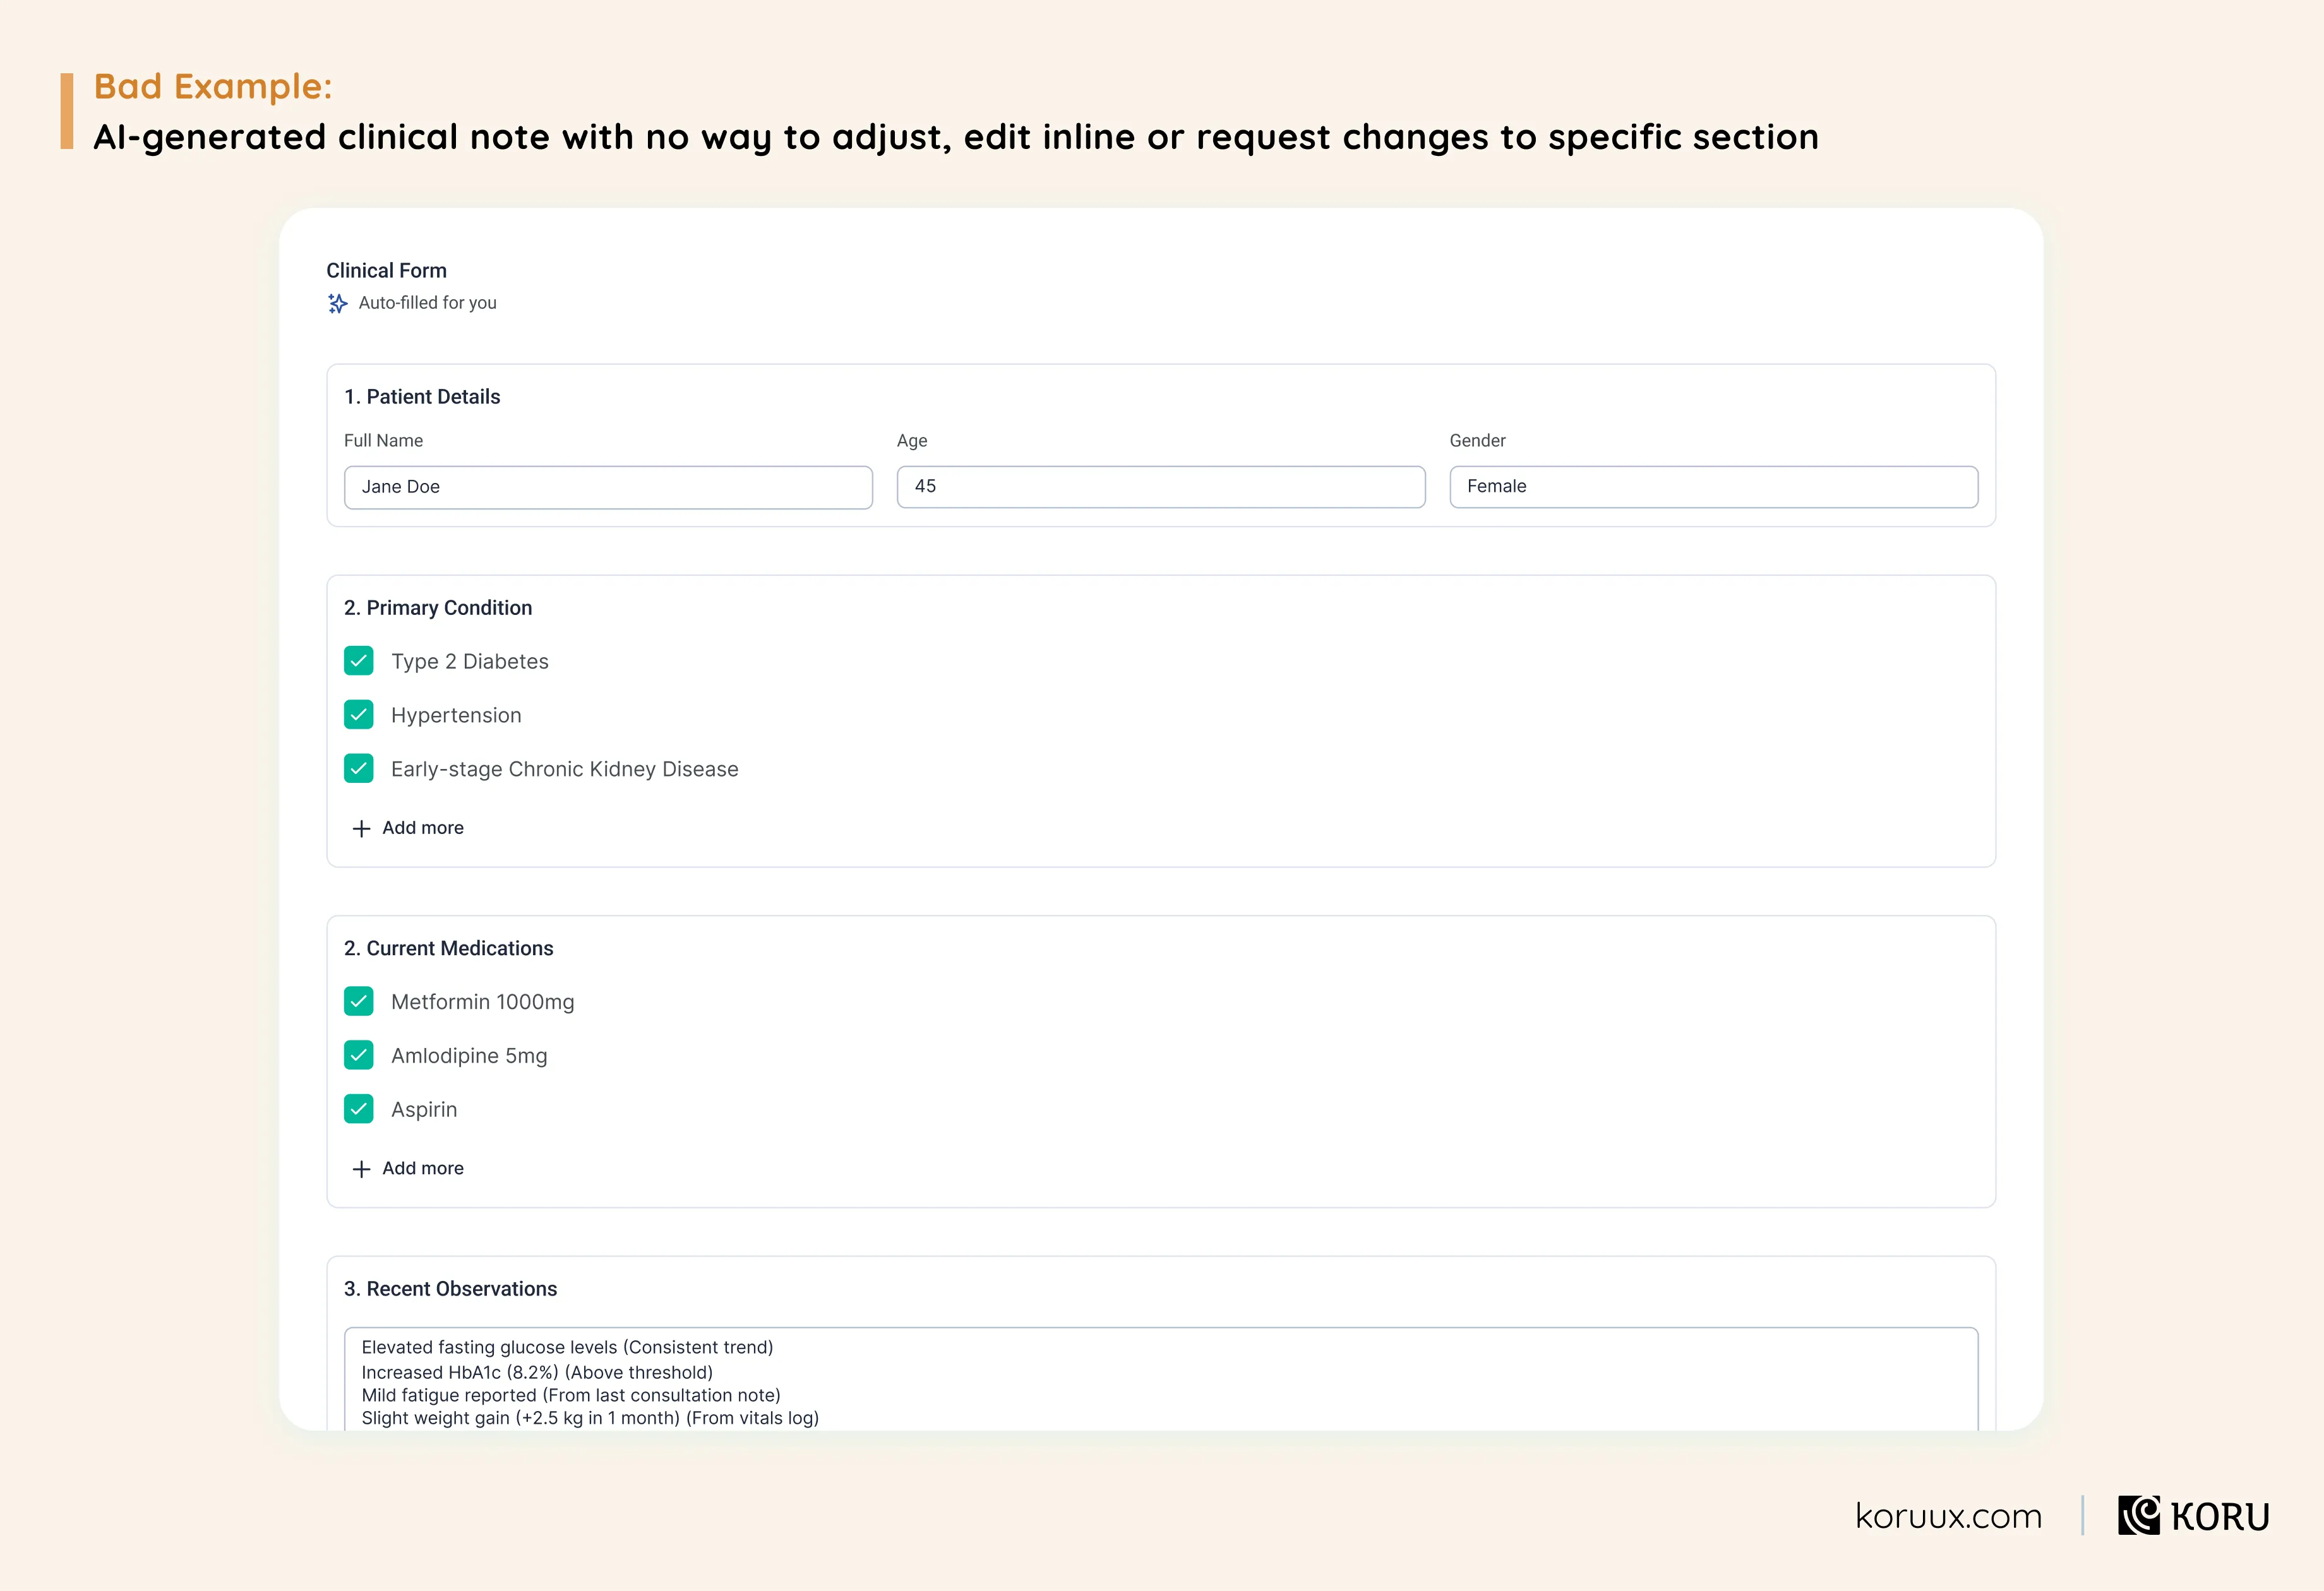The width and height of the screenshot is (2324, 1591).
Task: Toggle the Metformin 1000mg checkbox
Action: (359, 1001)
